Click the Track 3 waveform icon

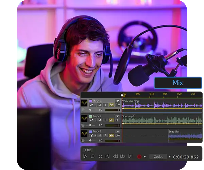point(84,134)
